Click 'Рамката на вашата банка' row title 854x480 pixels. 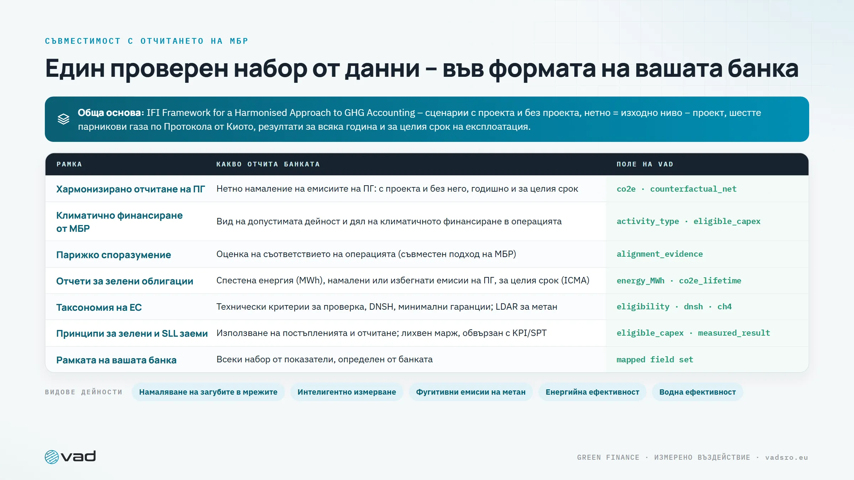pos(116,360)
